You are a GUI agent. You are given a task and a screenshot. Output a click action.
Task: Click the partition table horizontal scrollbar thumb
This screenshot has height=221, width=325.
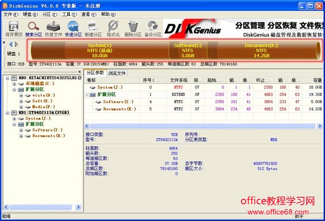point(203,126)
